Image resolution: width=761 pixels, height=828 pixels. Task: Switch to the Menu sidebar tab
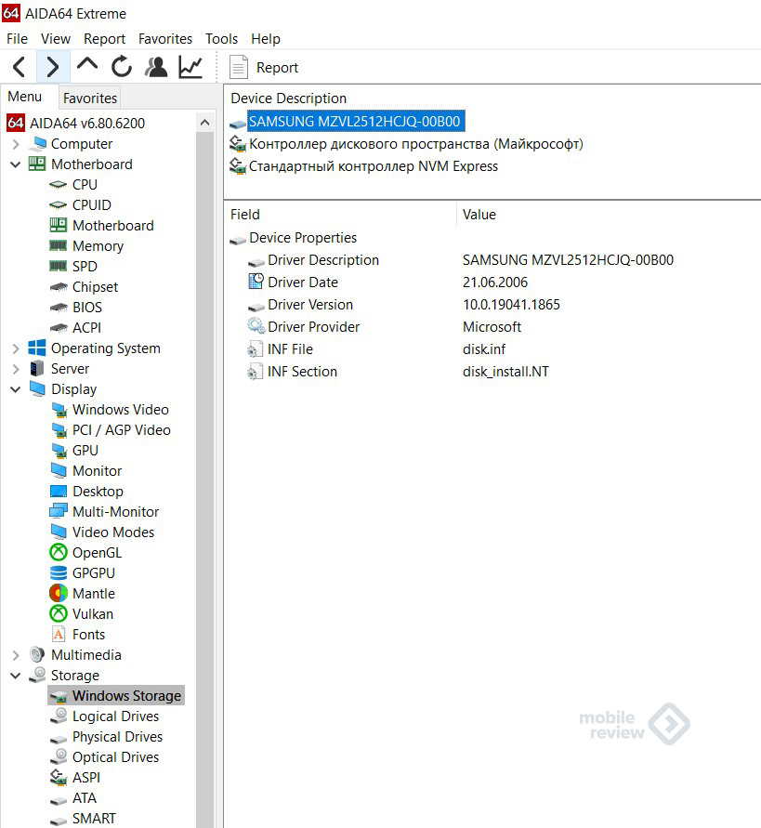coord(25,97)
